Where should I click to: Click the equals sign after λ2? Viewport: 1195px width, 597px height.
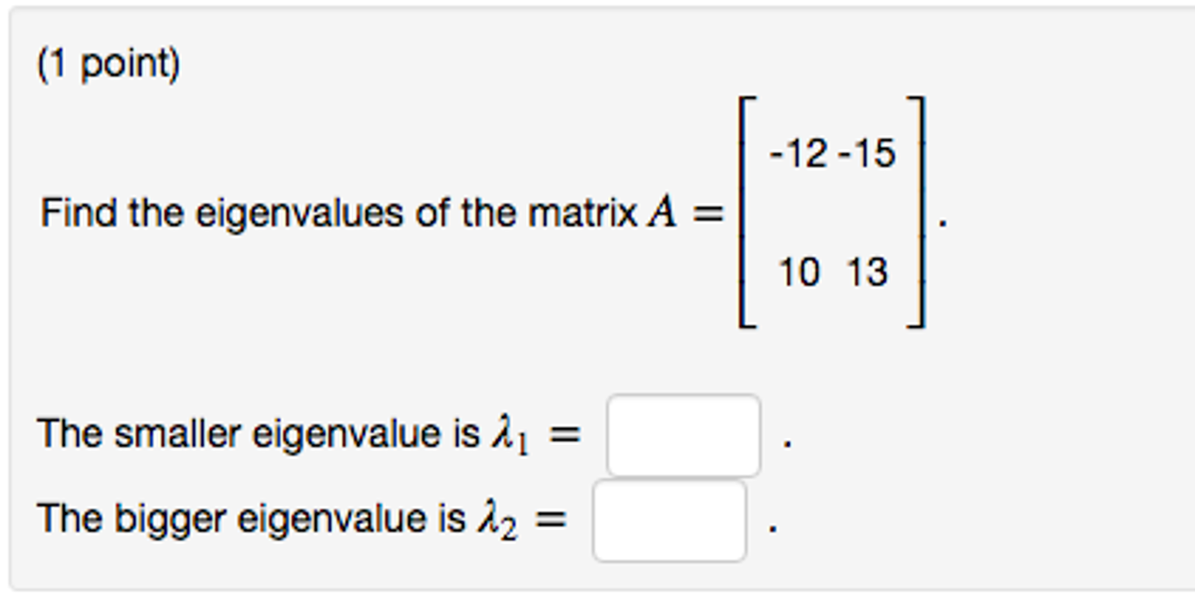(x=551, y=518)
